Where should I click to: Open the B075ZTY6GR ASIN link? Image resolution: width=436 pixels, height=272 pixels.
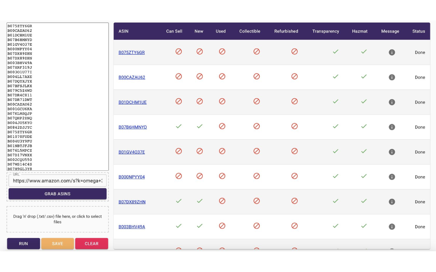[x=131, y=52]
